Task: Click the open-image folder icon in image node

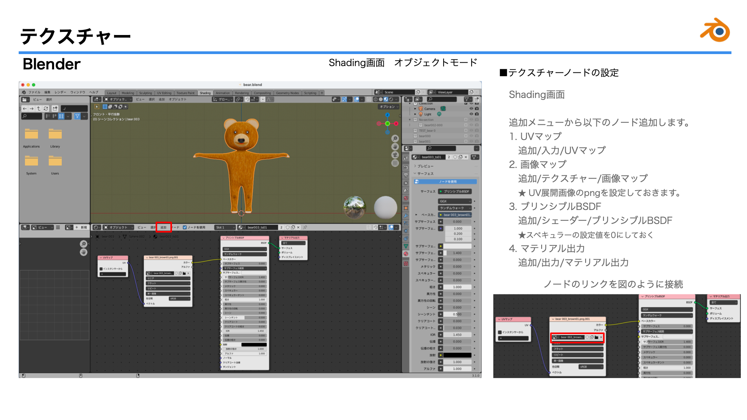Action: pos(184,273)
